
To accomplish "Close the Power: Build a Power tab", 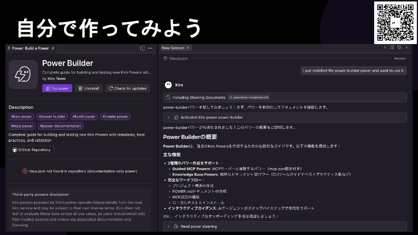I will click(53, 48).
